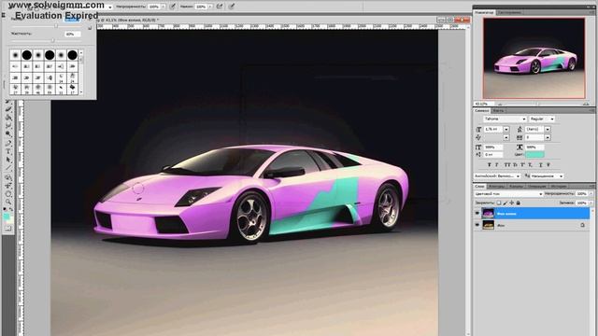Click tablet pressure size icon
The image size is (598, 336).
pos(232,7)
